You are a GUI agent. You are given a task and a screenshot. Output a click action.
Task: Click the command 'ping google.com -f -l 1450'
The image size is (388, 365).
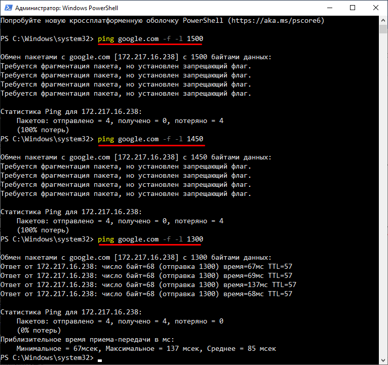click(150, 139)
